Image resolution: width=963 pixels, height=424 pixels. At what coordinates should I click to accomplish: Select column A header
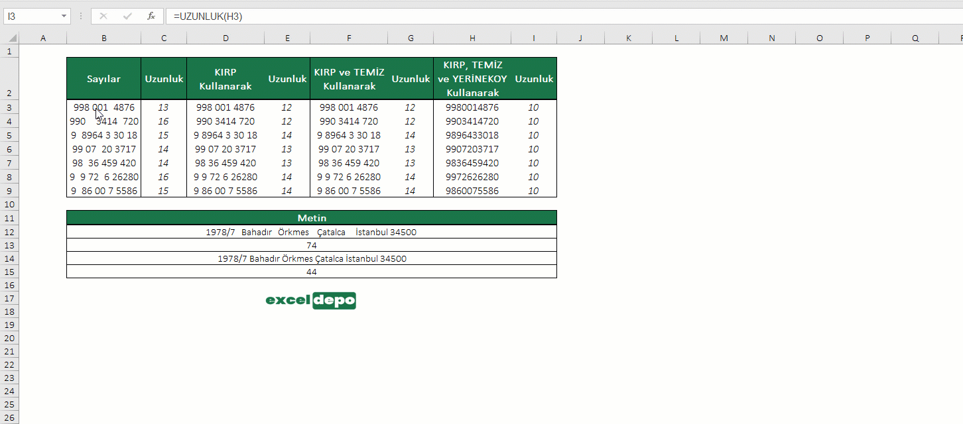(x=43, y=38)
